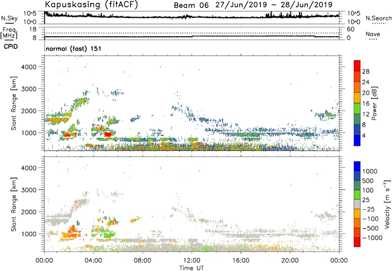Click the '16:00' time tick label
The width and height of the screenshot is (392, 271).
(x=241, y=261)
